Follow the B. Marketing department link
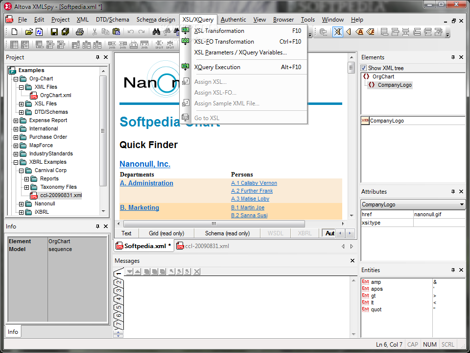470x353 pixels. point(140,208)
